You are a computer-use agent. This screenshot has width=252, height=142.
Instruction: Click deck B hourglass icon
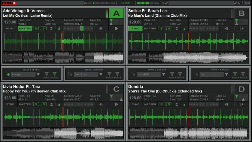click(x=177, y=28)
